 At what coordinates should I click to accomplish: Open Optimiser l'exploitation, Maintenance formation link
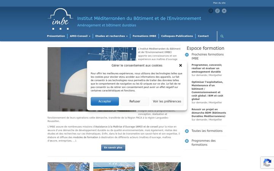pyautogui.click(x=207, y=90)
